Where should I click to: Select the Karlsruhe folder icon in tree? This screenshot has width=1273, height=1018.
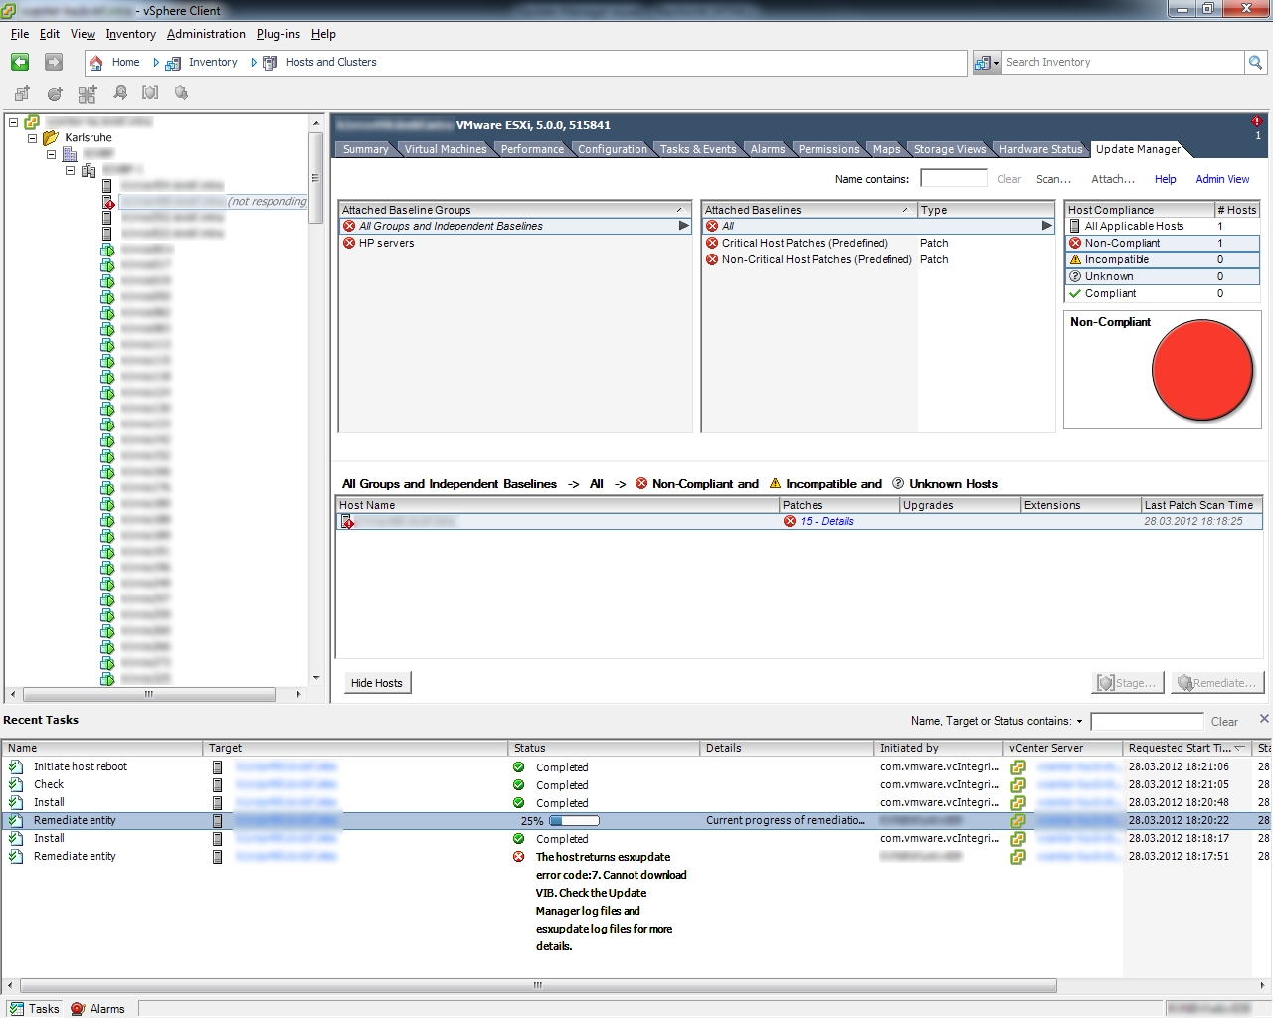[51, 138]
